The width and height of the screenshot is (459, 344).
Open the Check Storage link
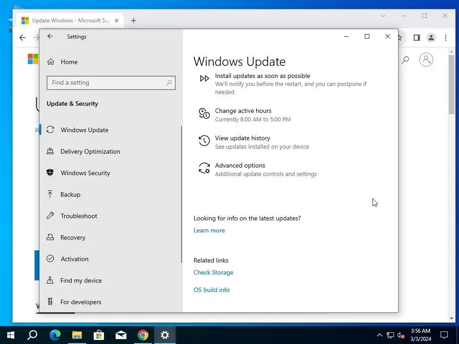tap(213, 272)
